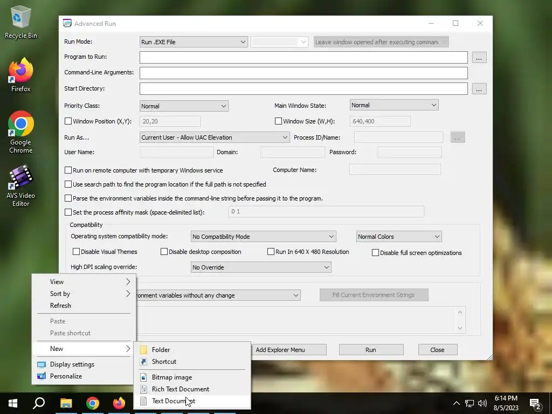Open volume speaker tray icon
Image resolution: width=552 pixels, height=414 pixels.
click(482, 403)
